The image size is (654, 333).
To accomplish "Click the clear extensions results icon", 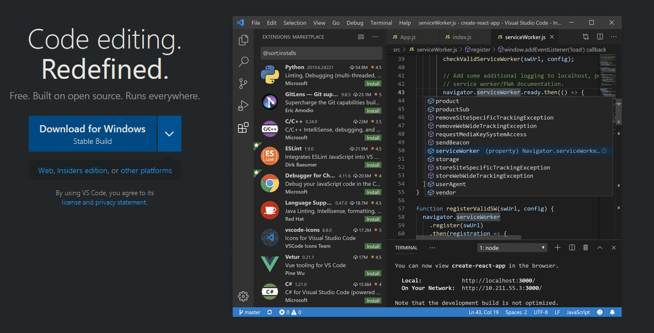I will [x=361, y=37].
